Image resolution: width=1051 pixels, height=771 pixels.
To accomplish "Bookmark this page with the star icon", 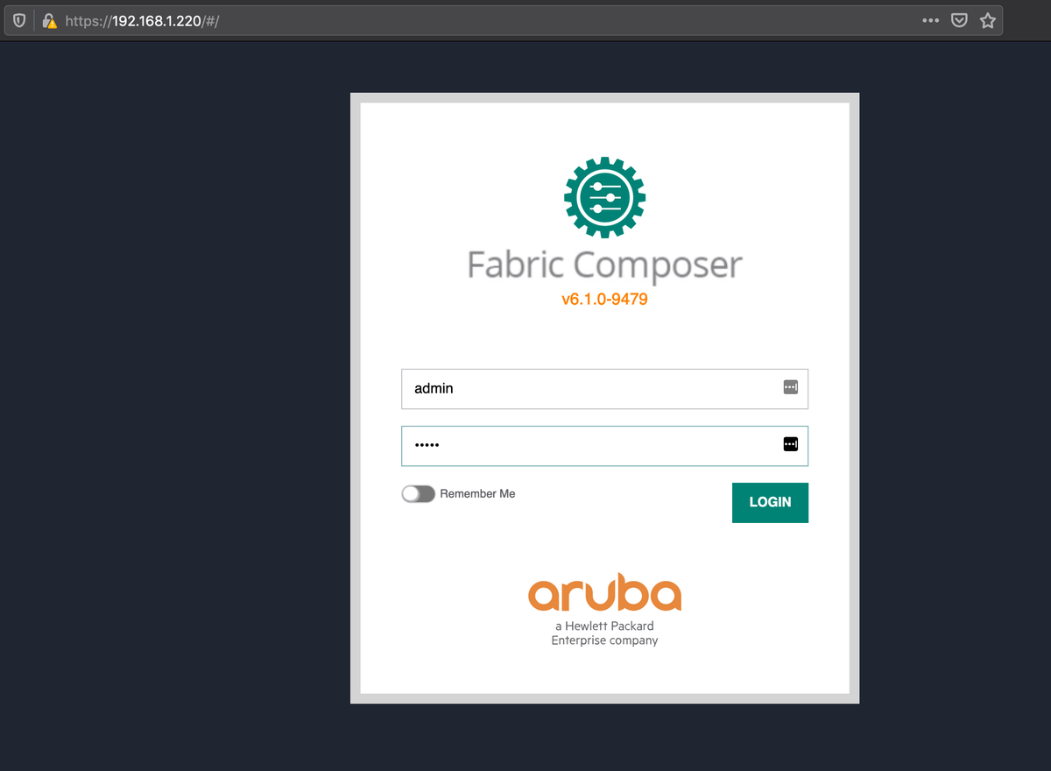I will coord(988,21).
